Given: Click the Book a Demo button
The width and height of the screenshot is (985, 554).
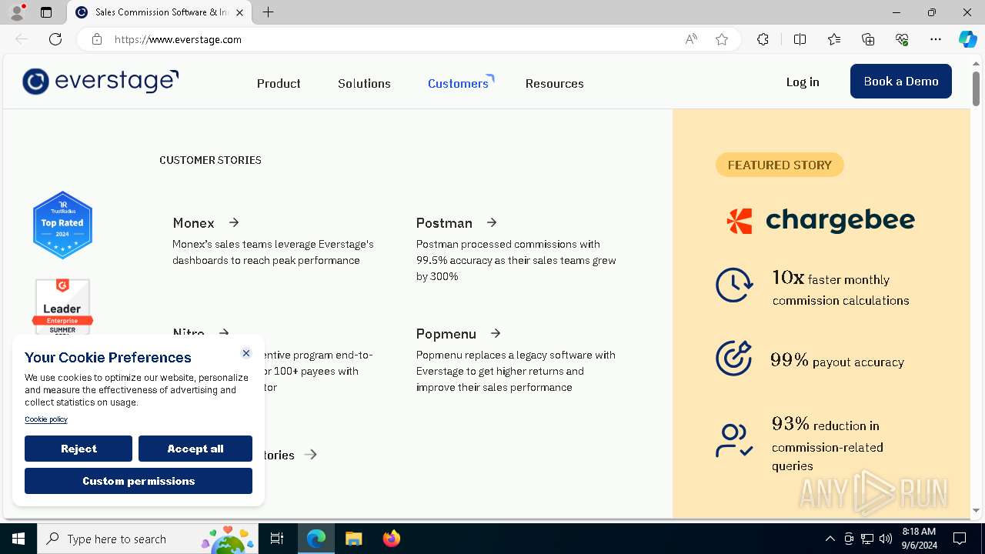Looking at the screenshot, I should point(901,81).
